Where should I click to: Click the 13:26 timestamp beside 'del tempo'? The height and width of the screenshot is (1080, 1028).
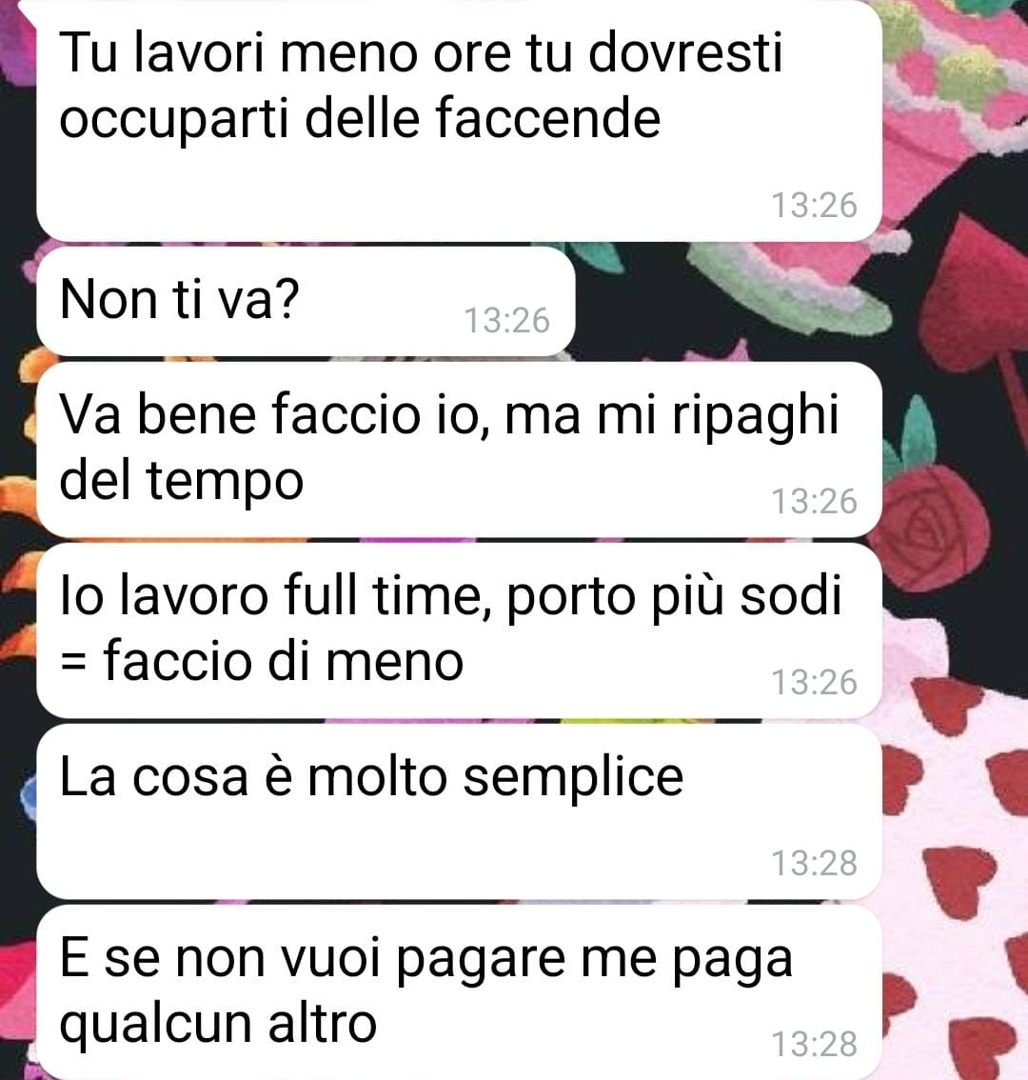point(814,501)
